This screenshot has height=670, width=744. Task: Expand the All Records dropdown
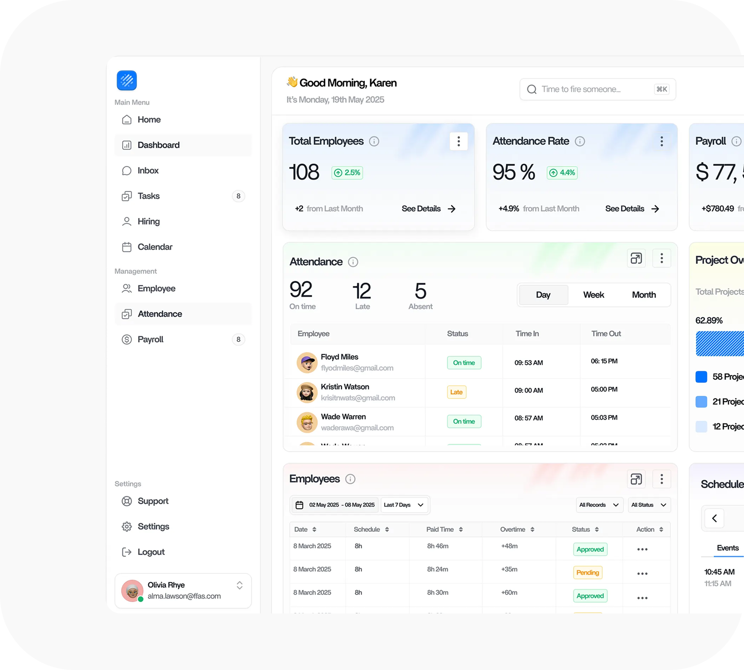point(599,505)
